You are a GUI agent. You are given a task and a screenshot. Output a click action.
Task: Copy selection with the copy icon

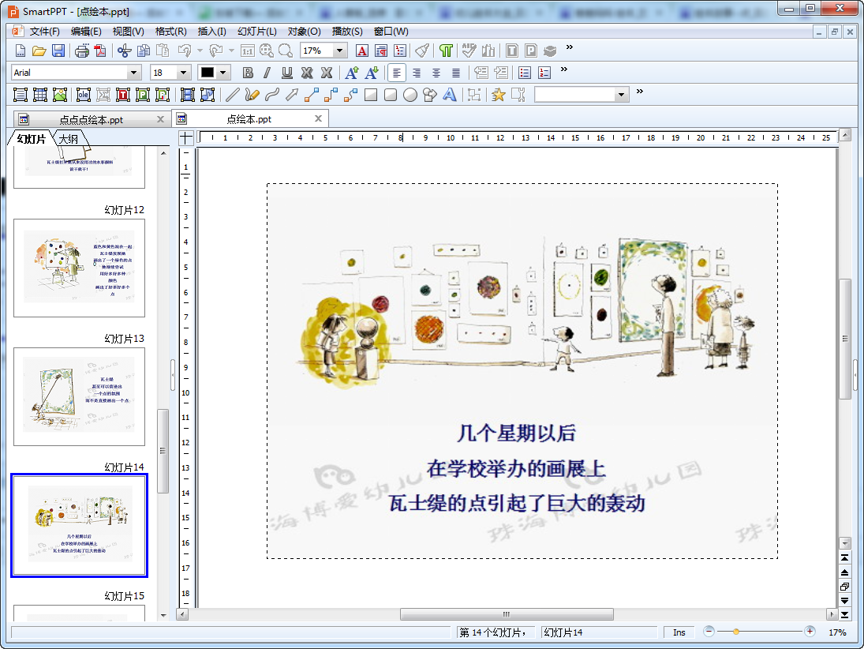click(144, 51)
